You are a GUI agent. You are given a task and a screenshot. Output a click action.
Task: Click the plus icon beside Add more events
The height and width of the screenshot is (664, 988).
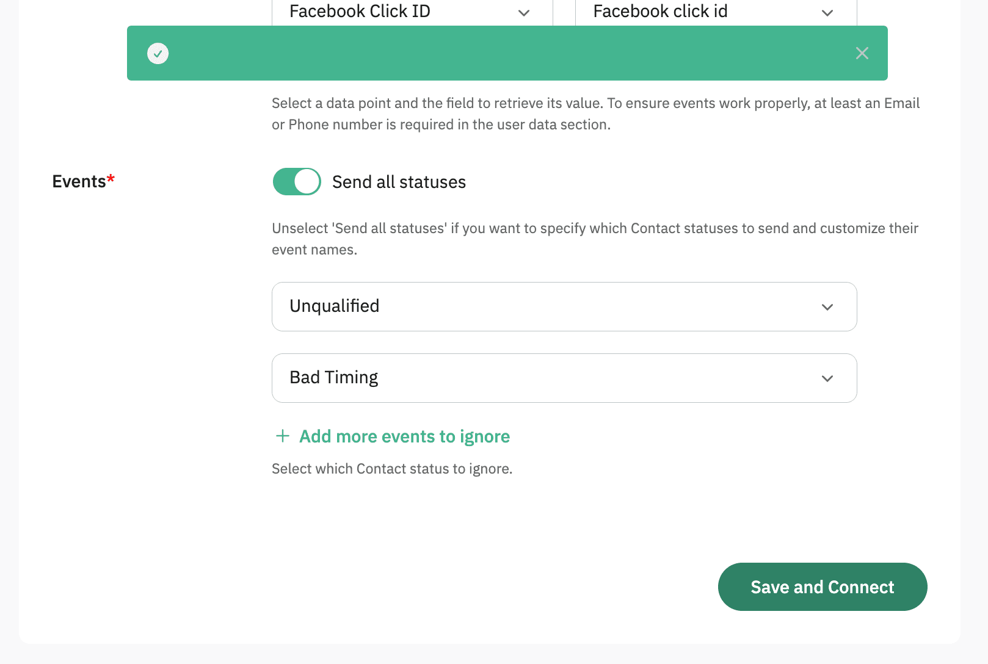(x=282, y=436)
